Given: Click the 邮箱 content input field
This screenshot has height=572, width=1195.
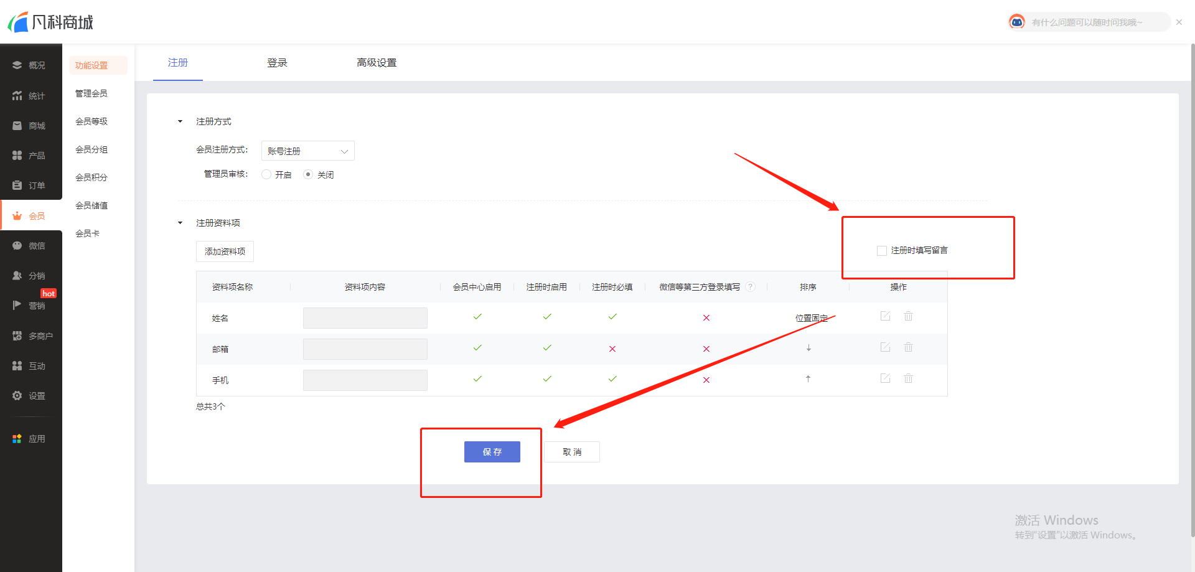Looking at the screenshot, I should pyautogui.click(x=365, y=349).
